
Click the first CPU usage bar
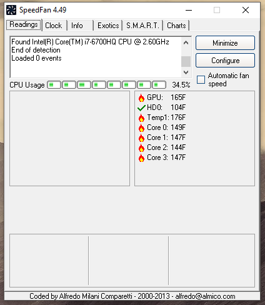tap(54, 85)
